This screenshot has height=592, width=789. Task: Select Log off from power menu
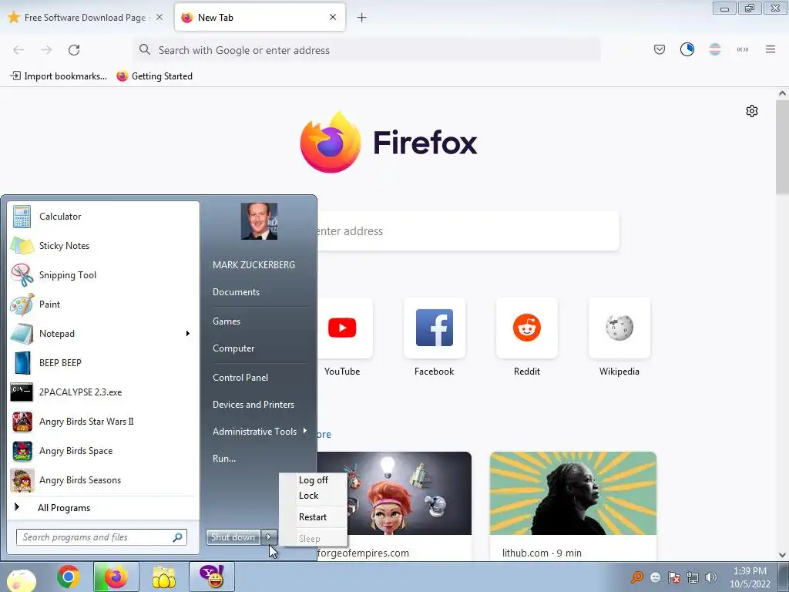click(313, 480)
